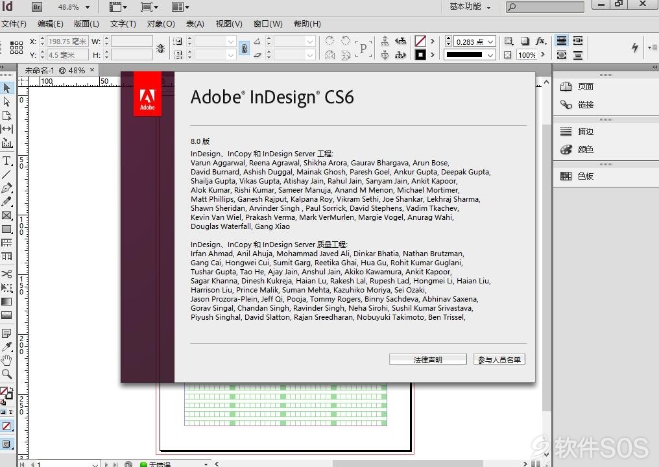Click 参与人员名单 button in About dialog
The width and height of the screenshot is (659, 467).
pyautogui.click(x=499, y=359)
